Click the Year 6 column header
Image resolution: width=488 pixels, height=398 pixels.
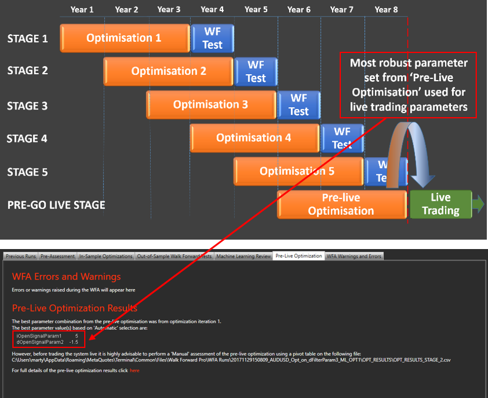299,9
